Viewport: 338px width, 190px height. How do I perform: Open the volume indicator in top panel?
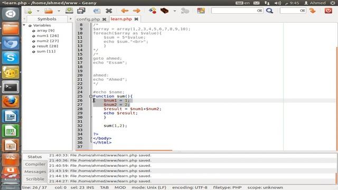tap(278, 3)
